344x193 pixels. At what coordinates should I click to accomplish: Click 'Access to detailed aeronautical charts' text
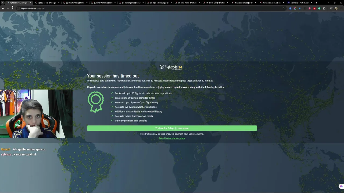point(134,116)
